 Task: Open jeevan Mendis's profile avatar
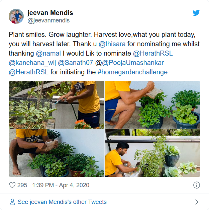[16, 16]
